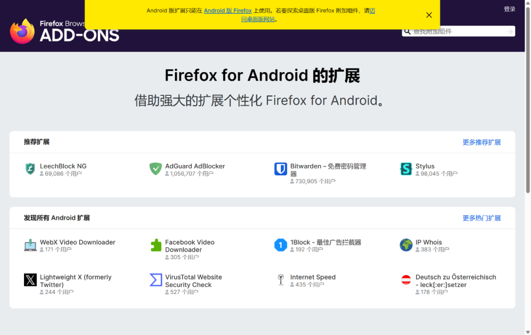Focus the add-on search field

(459, 31)
